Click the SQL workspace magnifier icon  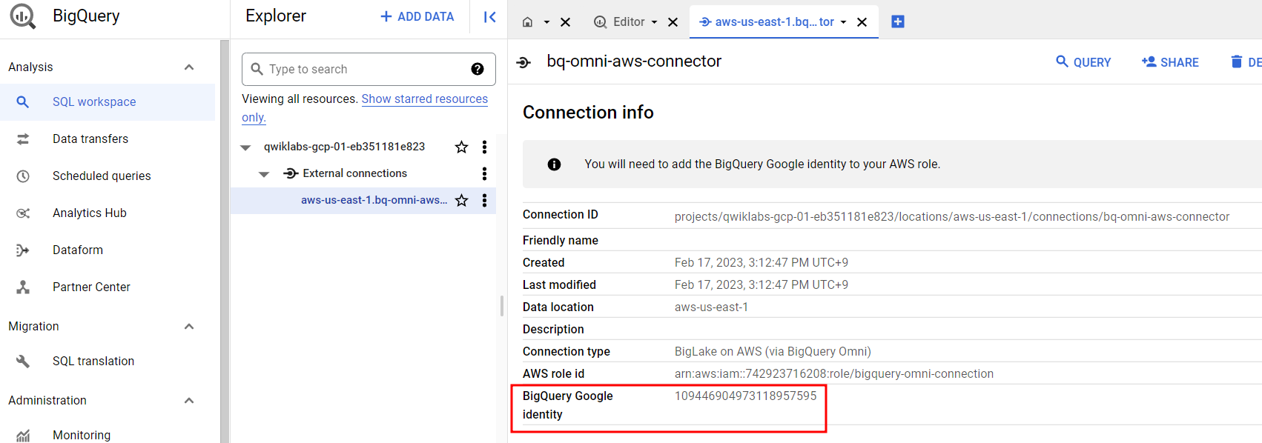click(x=23, y=102)
